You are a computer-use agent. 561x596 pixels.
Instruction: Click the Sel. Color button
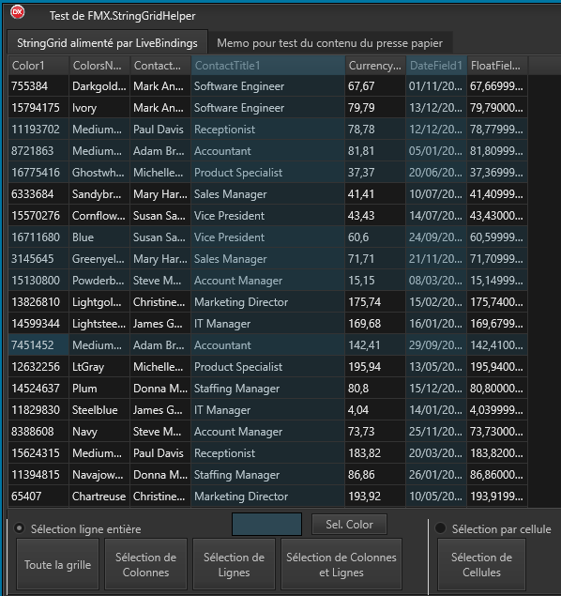(349, 524)
